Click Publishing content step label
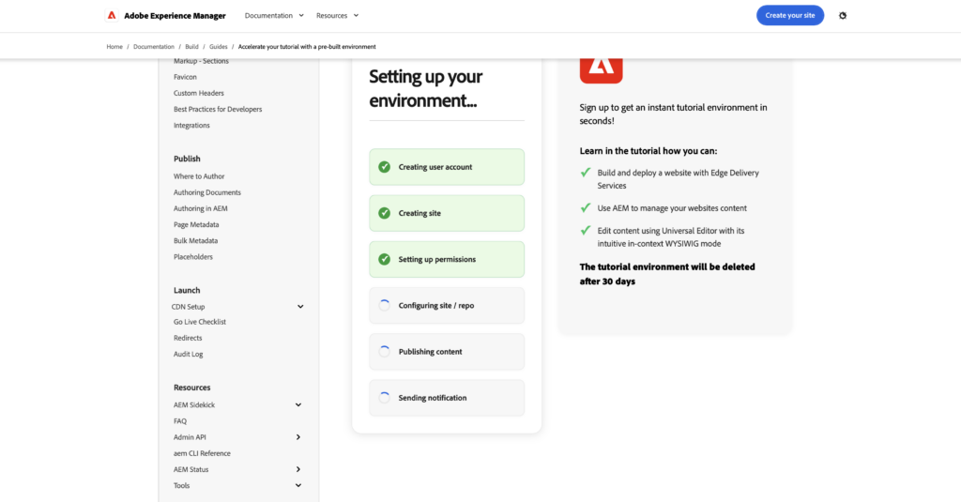The width and height of the screenshot is (961, 502). click(x=430, y=352)
